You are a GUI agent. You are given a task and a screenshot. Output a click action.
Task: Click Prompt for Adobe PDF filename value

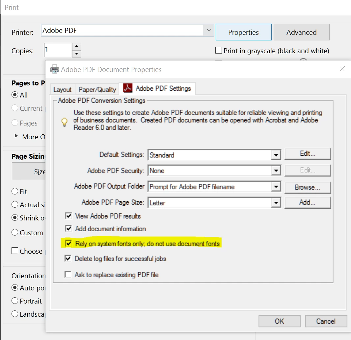point(192,187)
